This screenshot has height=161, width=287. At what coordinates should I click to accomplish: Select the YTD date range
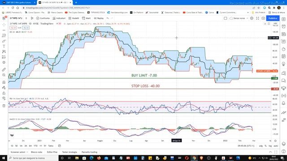[x=35, y=146]
